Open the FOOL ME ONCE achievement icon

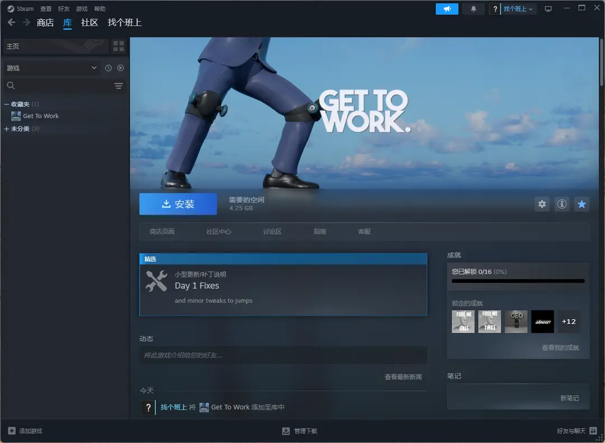463,321
